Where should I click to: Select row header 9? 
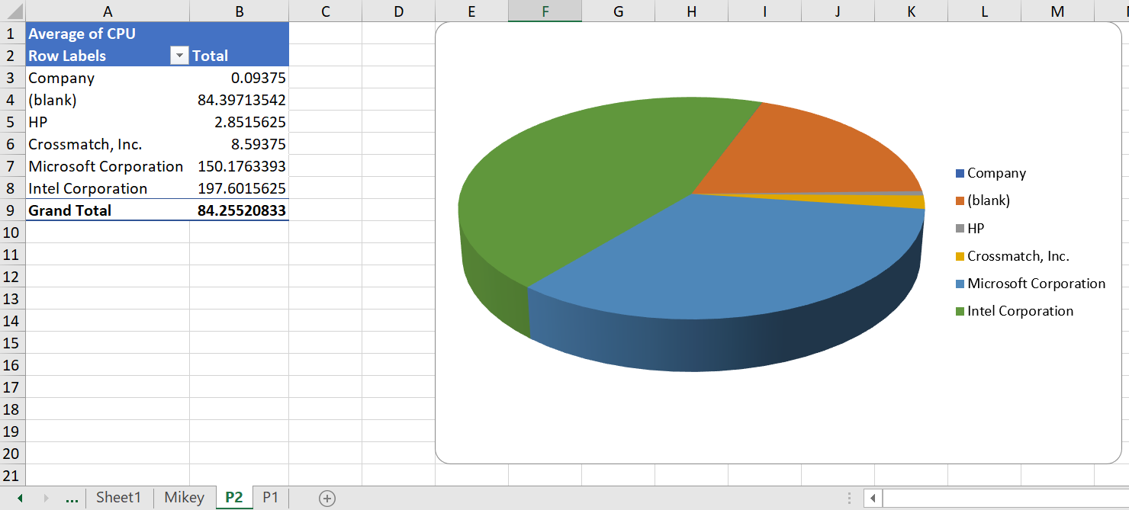(11, 210)
